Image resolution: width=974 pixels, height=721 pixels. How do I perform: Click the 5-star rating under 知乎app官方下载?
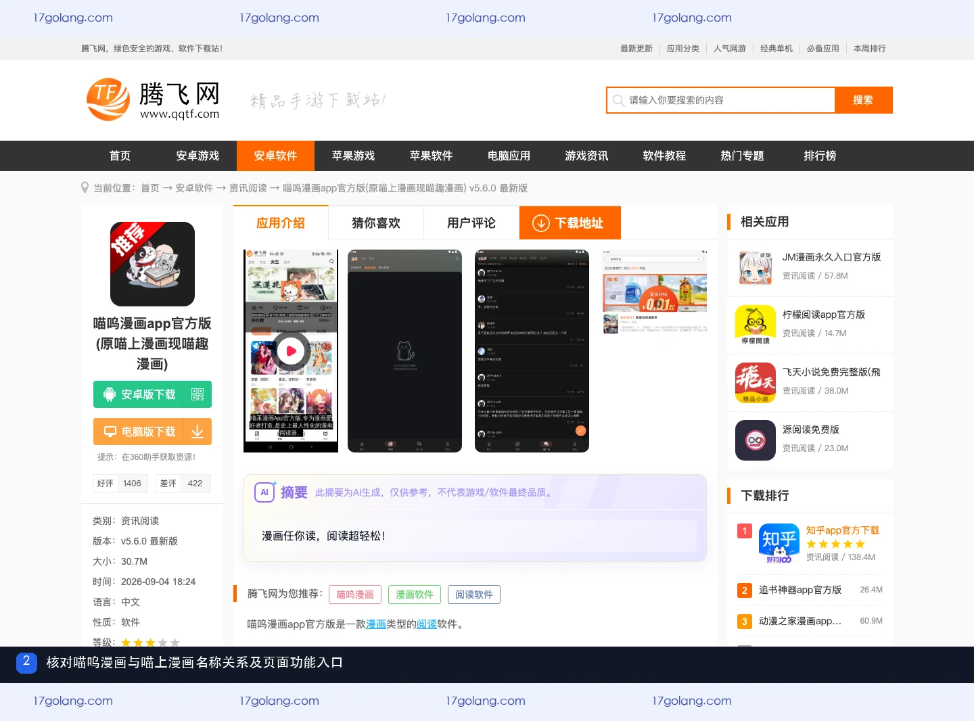[835, 544]
